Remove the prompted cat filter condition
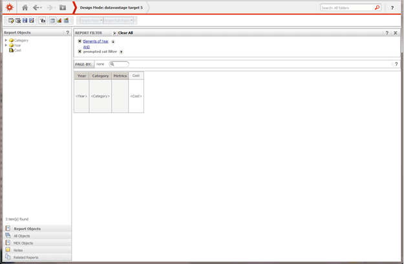This screenshot has width=404, height=264. click(x=80, y=52)
